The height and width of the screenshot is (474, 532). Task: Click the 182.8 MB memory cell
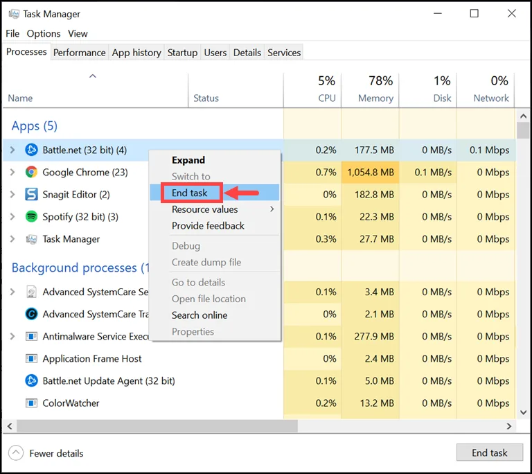pyautogui.click(x=371, y=194)
